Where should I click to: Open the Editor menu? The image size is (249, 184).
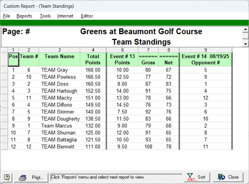click(x=87, y=16)
